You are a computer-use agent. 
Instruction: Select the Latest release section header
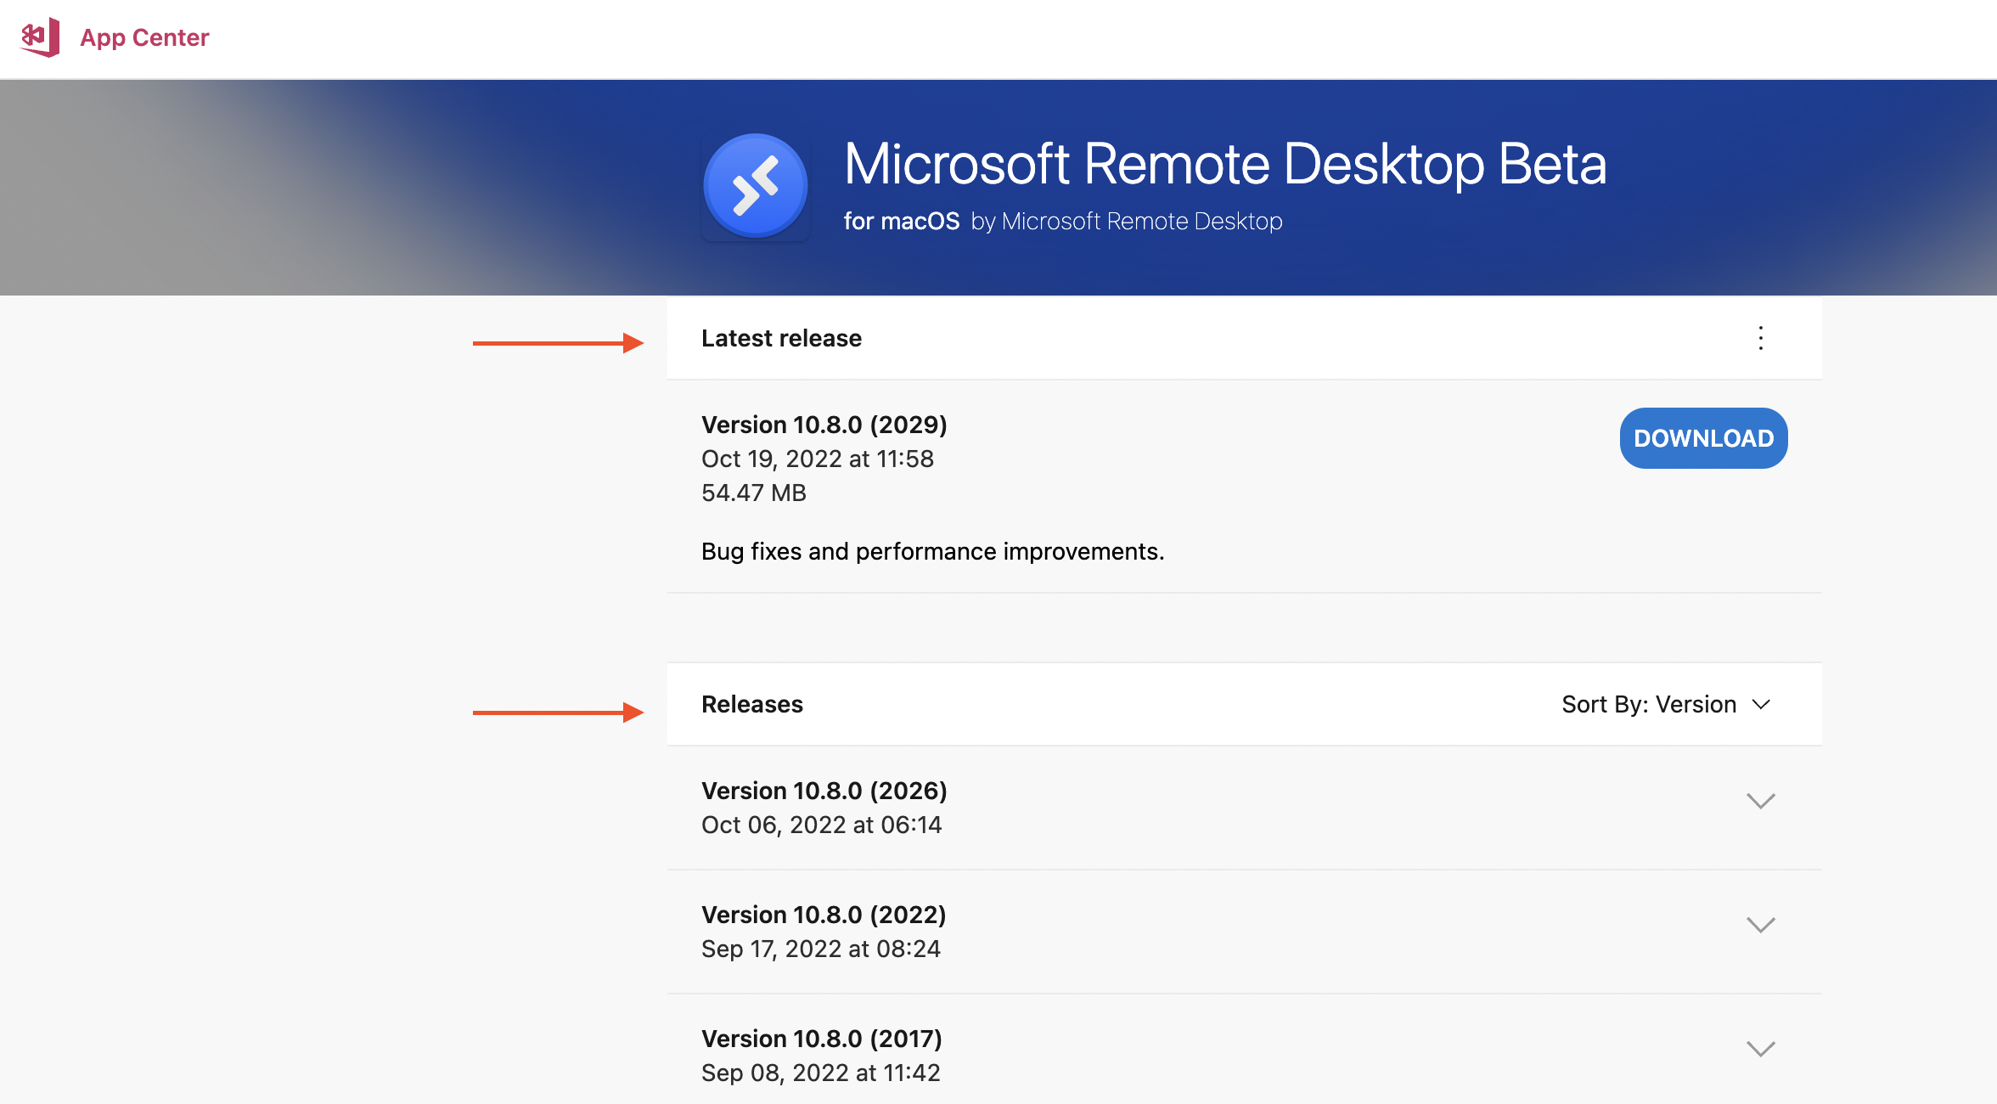tap(781, 338)
